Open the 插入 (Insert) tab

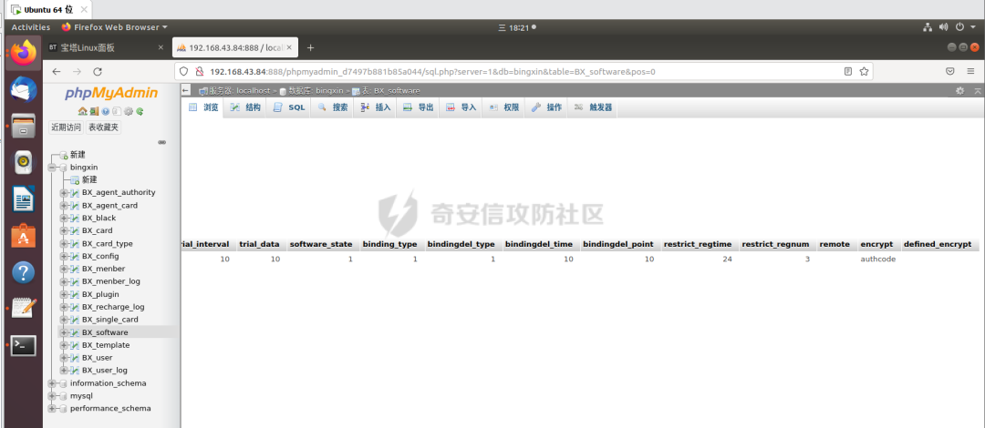pyautogui.click(x=376, y=107)
